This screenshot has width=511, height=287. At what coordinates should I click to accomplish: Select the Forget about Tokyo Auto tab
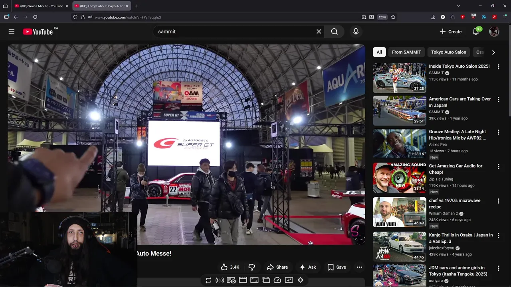coord(101,6)
